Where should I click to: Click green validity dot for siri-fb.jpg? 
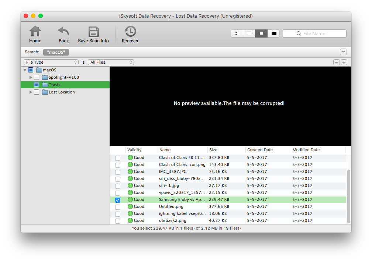(x=130, y=185)
